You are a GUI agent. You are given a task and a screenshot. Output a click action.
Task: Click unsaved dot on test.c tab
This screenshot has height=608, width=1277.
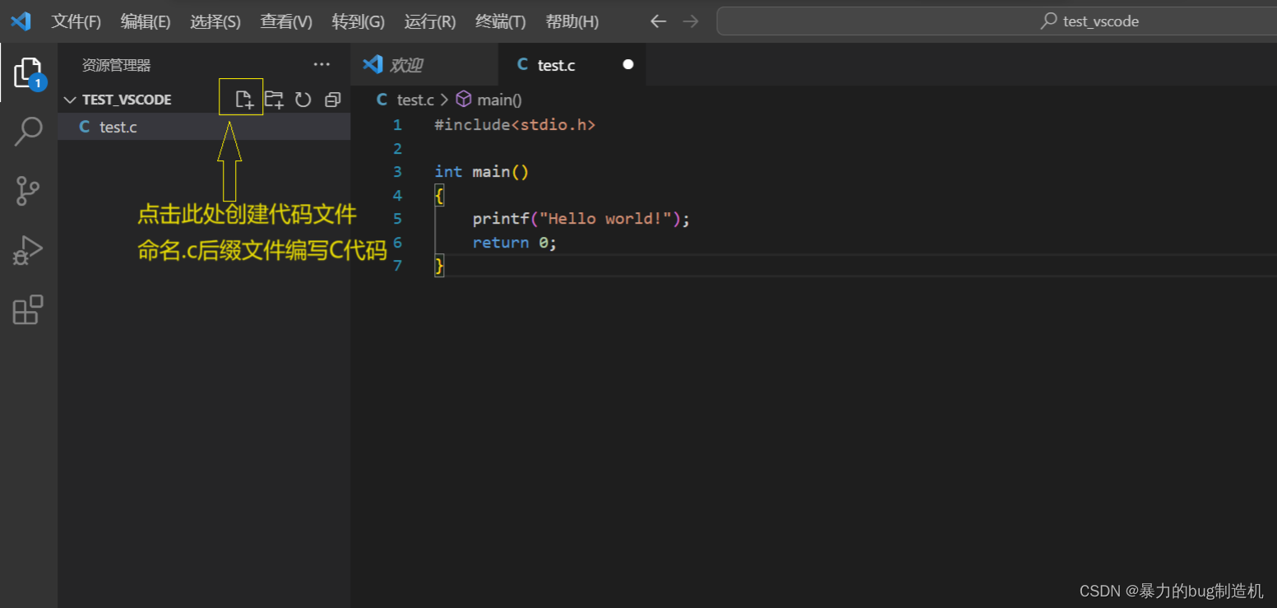628,64
